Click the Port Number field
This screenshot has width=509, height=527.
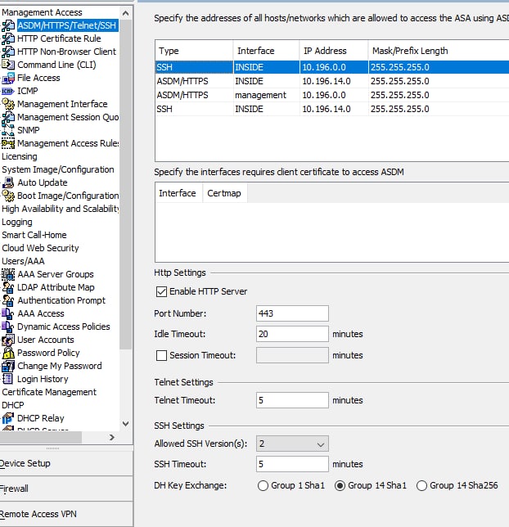click(x=292, y=313)
